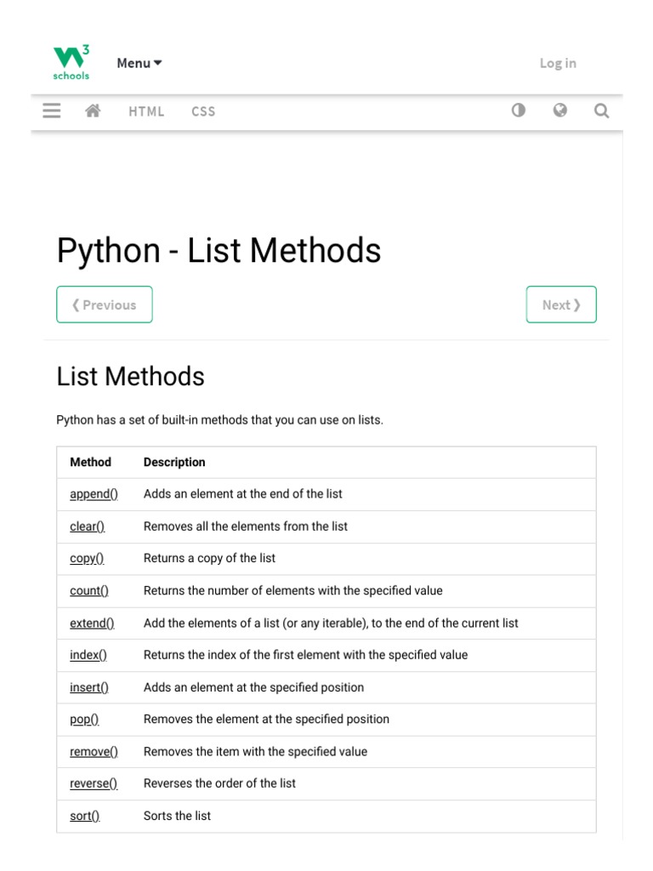Open the sort() method link

84,816
